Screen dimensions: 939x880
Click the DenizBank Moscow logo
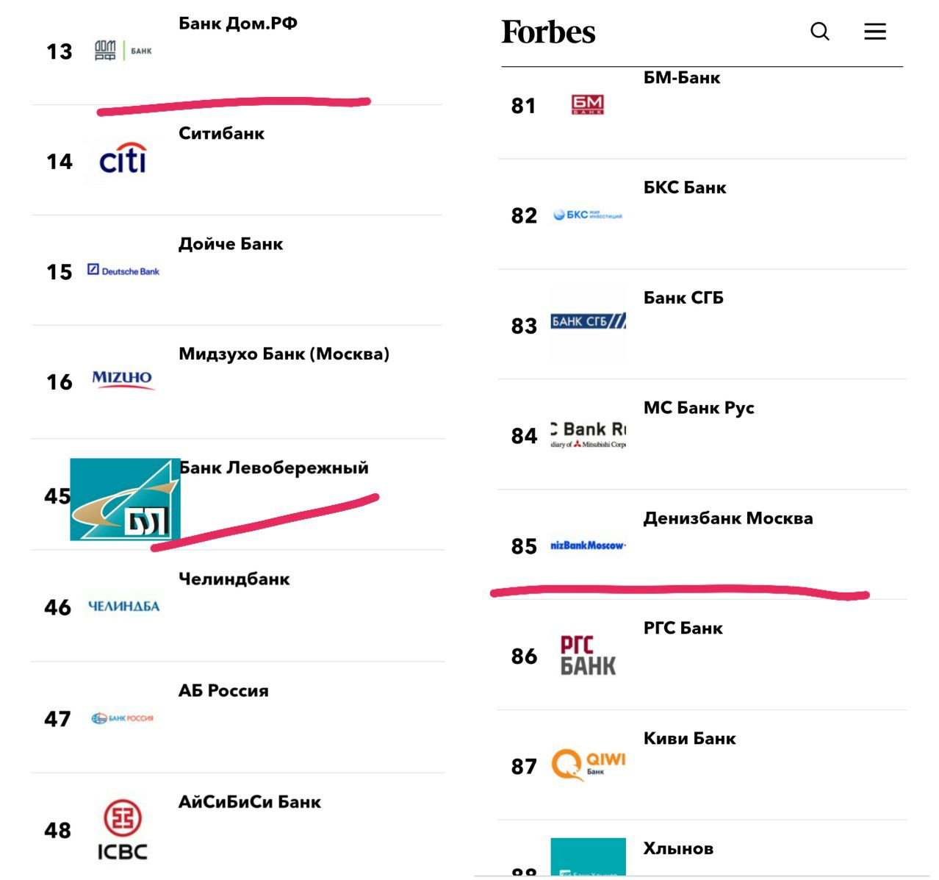click(x=586, y=545)
